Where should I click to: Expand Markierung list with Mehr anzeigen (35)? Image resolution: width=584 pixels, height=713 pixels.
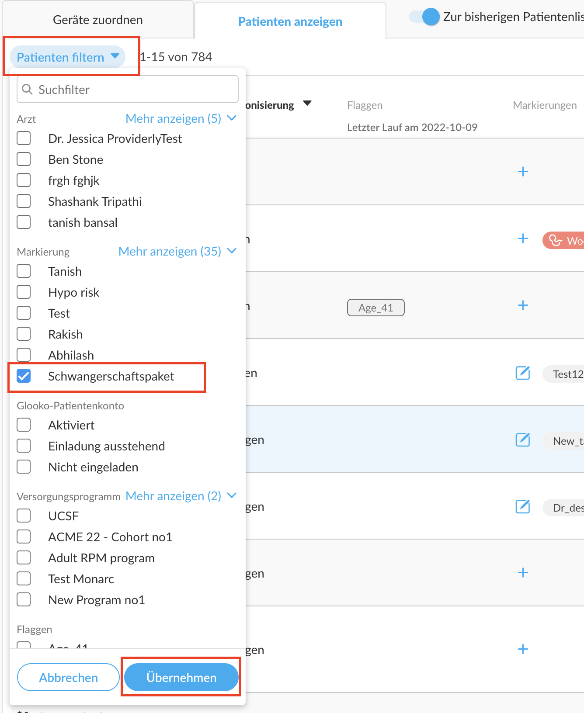point(177,251)
